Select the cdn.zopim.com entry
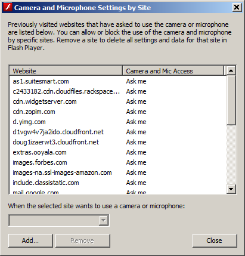 click(118, 112)
